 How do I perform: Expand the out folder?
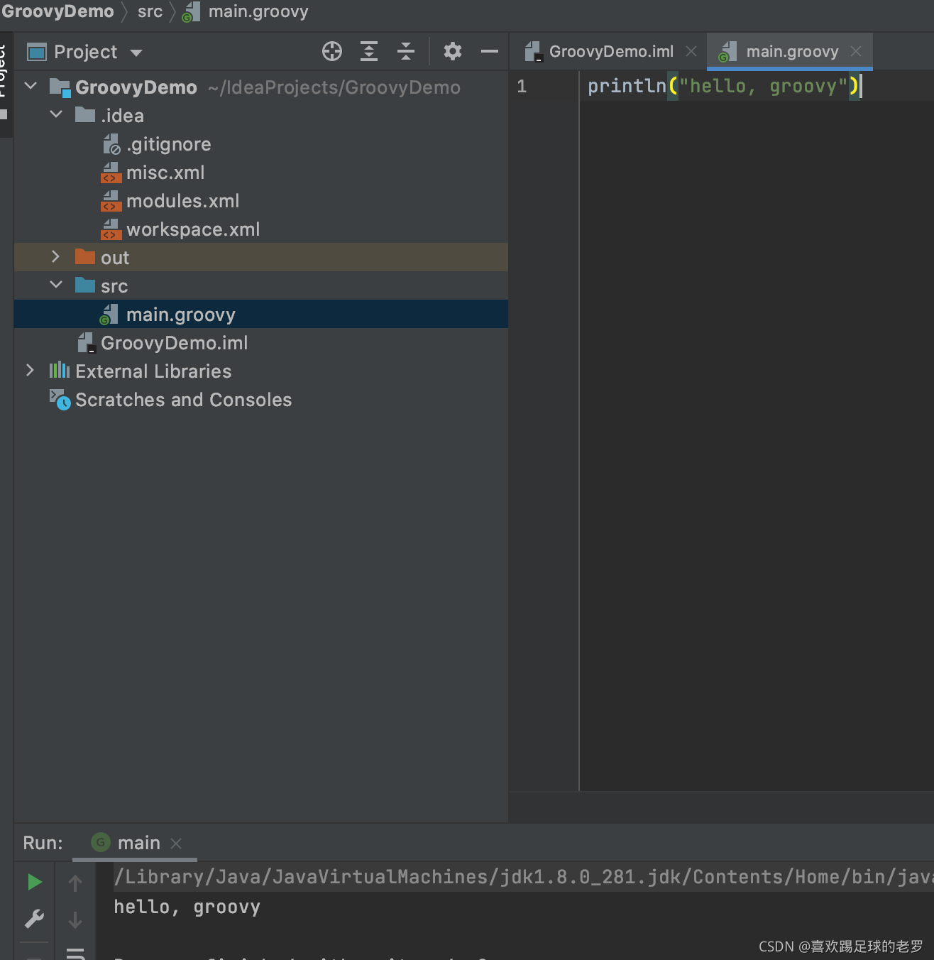[x=55, y=256]
